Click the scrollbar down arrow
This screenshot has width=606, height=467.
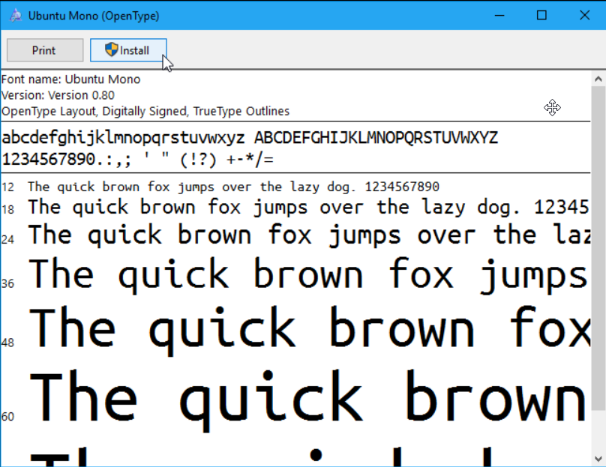(x=598, y=459)
